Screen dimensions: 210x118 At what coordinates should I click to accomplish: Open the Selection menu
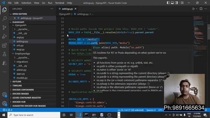click(x=26, y=3)
